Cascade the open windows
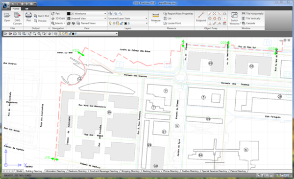 (248, 23)
